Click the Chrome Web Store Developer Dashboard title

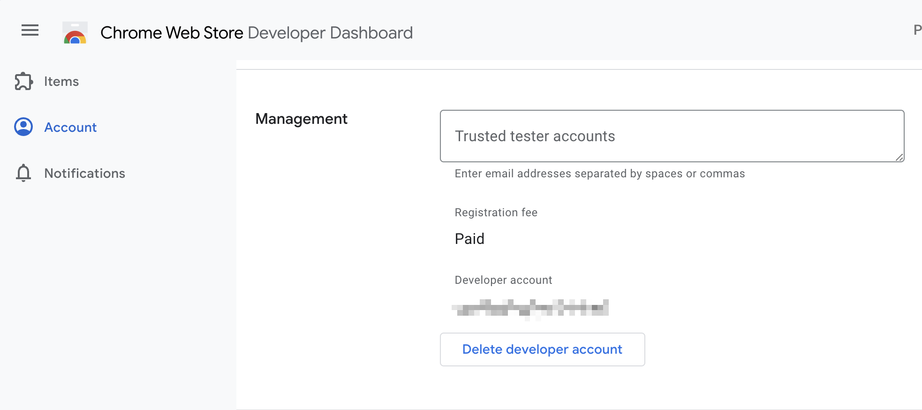tap(257, 33)
